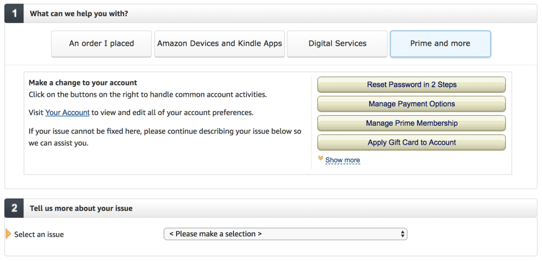Click Reset Password in 2 Steps button
Image resolution: width=542 pixels, height=261 pixels.
tap(411, 85)
